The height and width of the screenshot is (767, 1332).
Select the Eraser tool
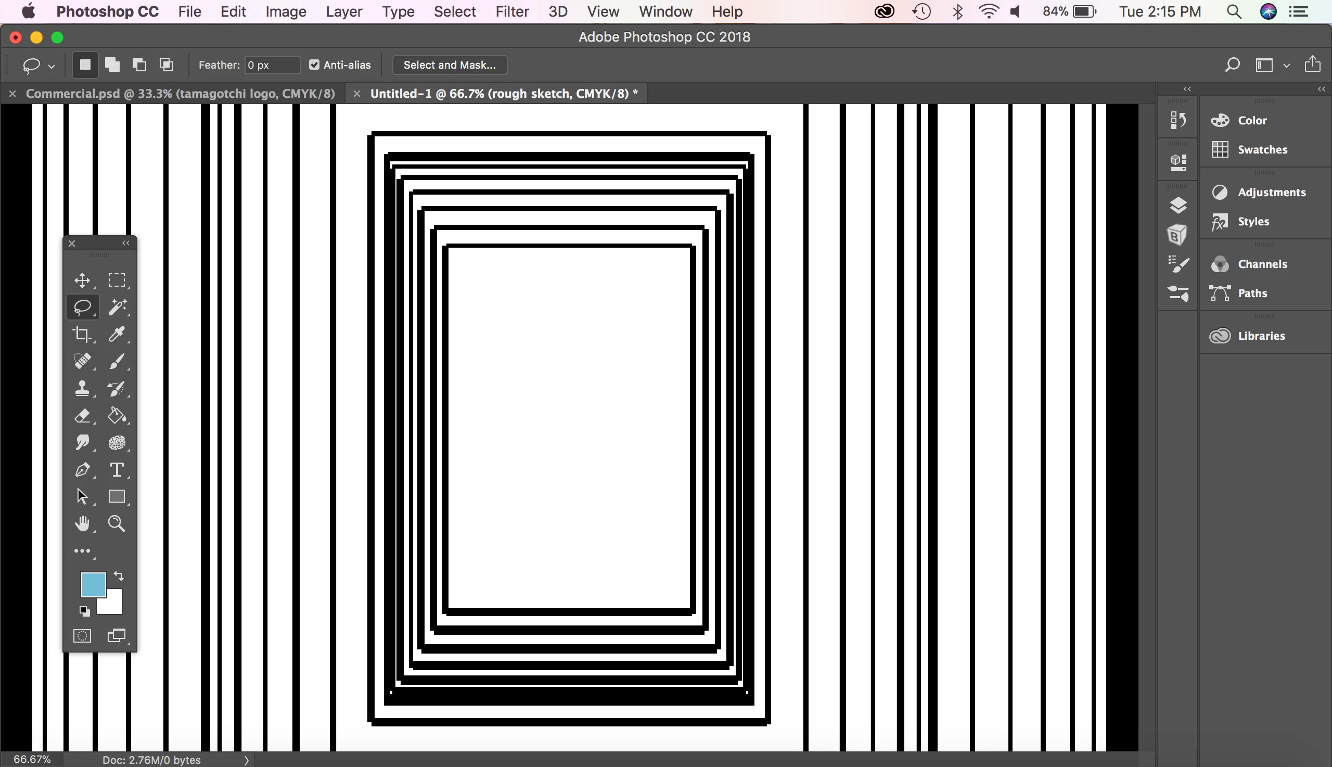click(x=82, y=416)
